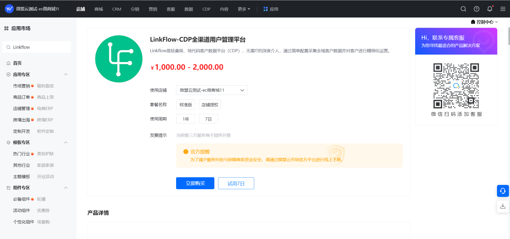Screen dimensions: 510x239
Task: Open the notification bell icon
Action: click(x=490, y=9)
